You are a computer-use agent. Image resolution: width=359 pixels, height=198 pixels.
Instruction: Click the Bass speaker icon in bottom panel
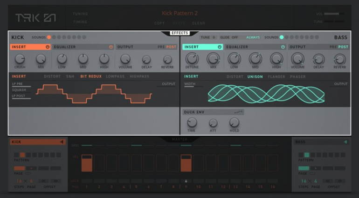pos(345,142)
